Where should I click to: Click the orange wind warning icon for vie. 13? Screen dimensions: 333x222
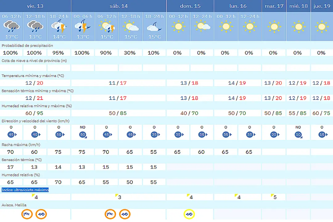click(27, 214)
